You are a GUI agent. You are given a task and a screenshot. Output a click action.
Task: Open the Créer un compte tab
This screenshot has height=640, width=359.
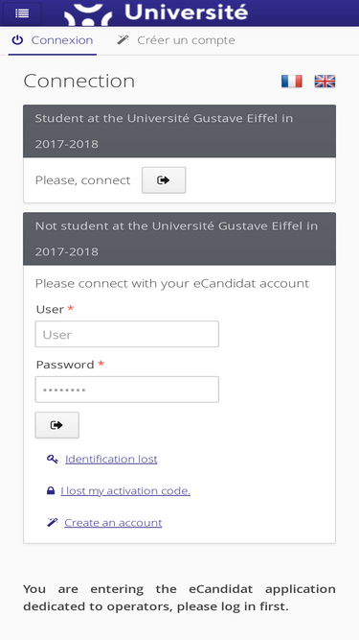click(x=176, y=40)
